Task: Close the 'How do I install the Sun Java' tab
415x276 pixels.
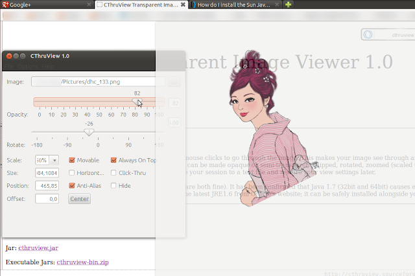Action: tap(277, 5)
